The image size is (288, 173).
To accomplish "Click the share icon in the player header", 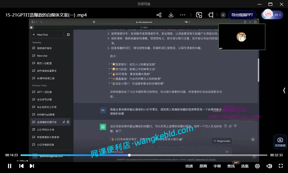I will click(x=159, y=15).
